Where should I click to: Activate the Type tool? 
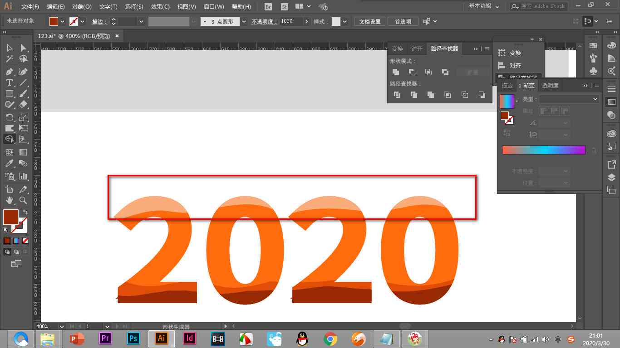coord(9,82)
